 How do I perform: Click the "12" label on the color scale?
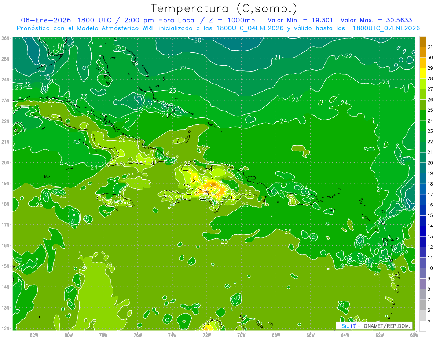(x=430, y=247)
